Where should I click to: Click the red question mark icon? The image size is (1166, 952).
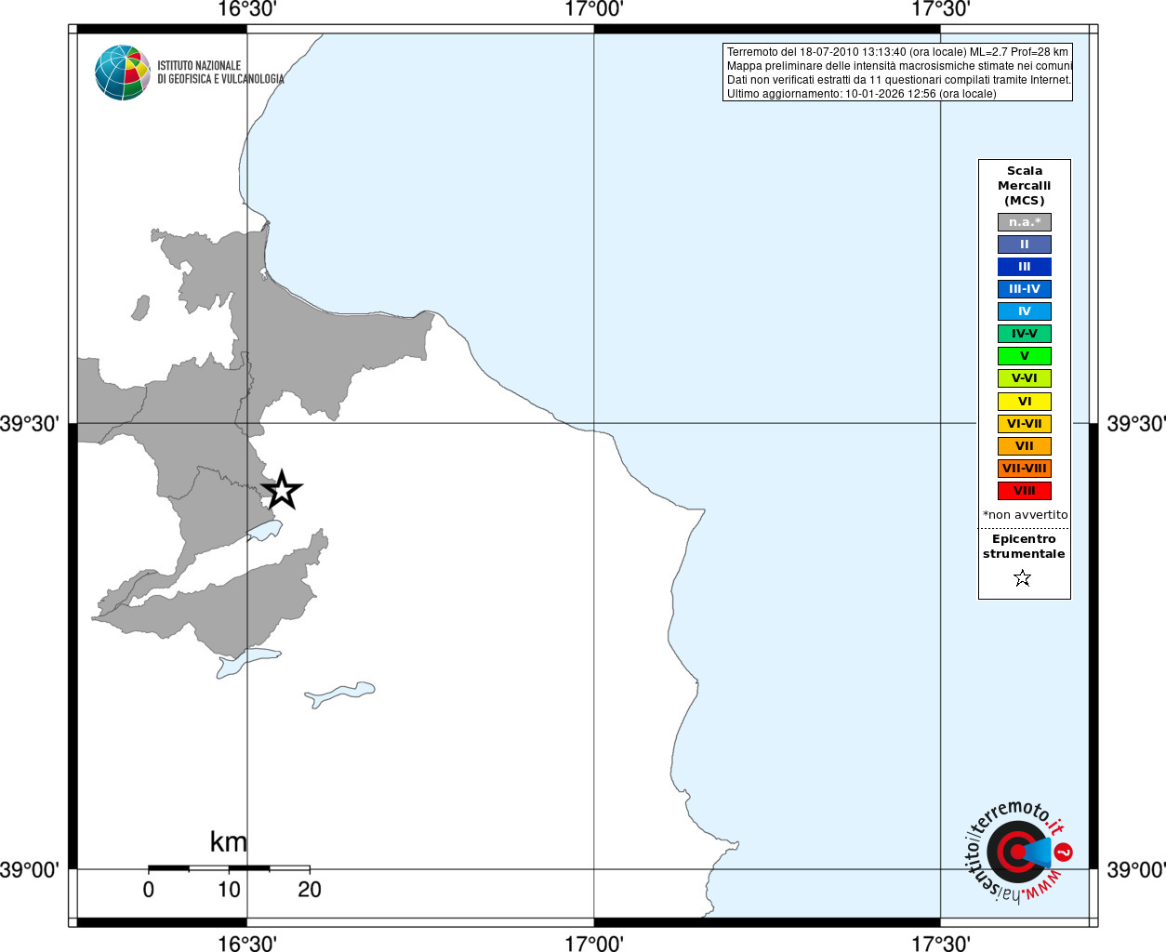click(1064, 852)
